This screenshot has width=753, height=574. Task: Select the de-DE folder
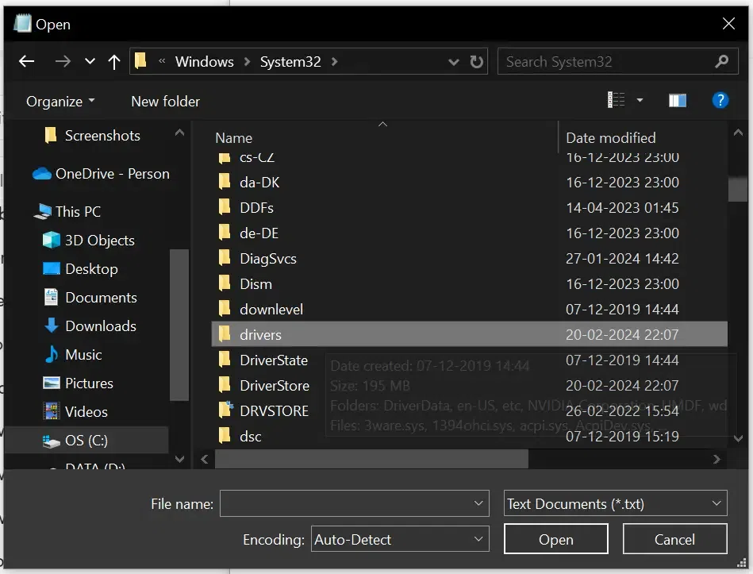pyautogui.click(x=469, y=233)
